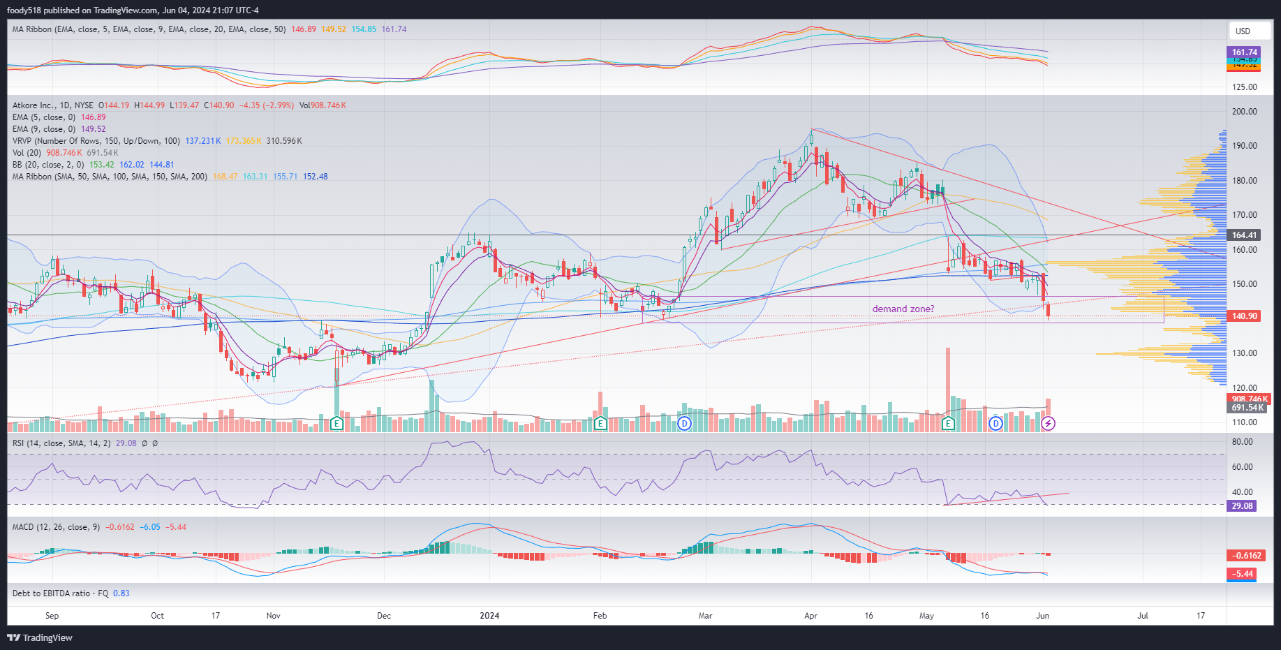1281x650 pixels.
Task: Select the 'demand zone?' text annotation
Action: 903,309
